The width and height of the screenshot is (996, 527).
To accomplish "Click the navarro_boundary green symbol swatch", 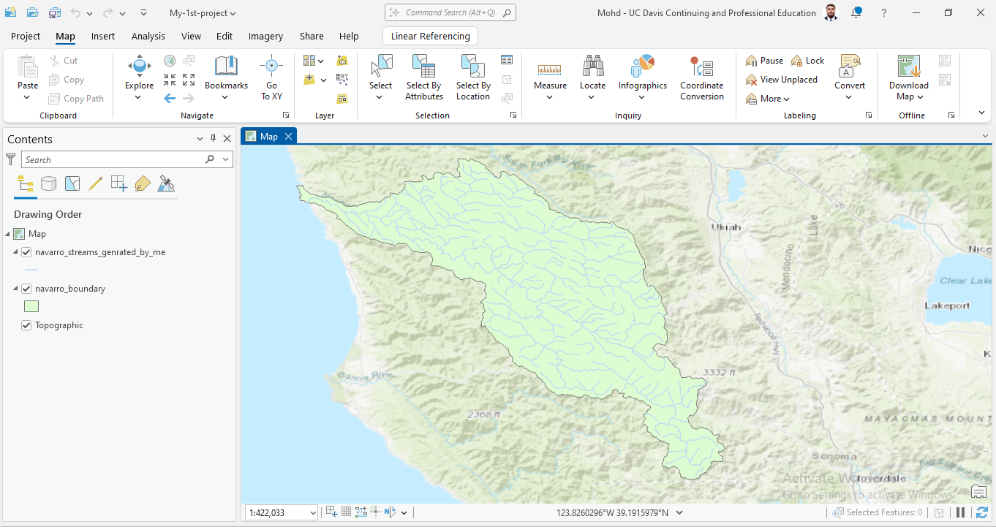I will tap(31, 306).
